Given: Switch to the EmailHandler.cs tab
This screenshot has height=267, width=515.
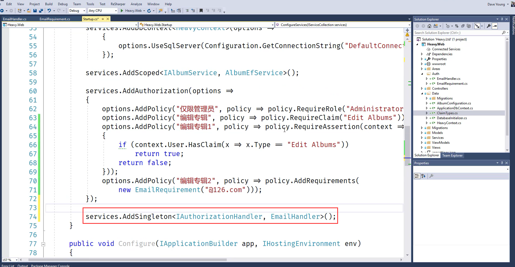Looking at the screenshot, I should tap(15, 19).
